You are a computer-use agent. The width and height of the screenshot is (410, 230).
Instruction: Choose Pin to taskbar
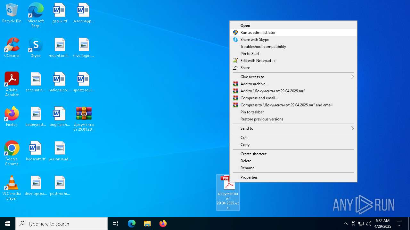pos(293,112)
